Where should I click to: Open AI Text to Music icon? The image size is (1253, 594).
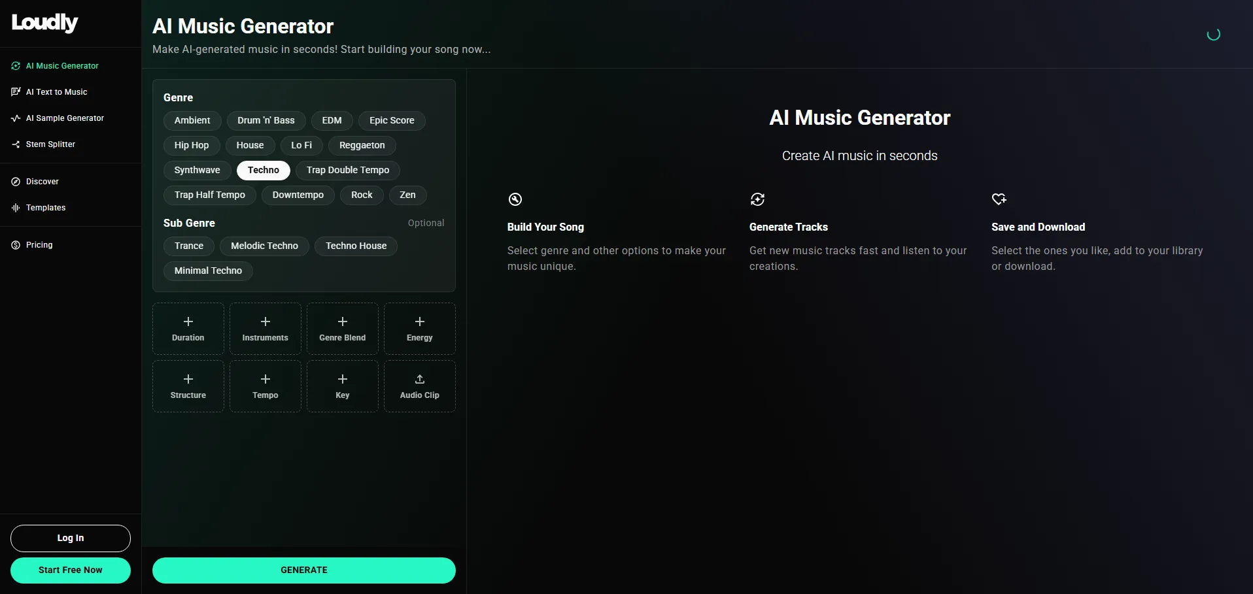pyautogui.click(x=16, y=92)
